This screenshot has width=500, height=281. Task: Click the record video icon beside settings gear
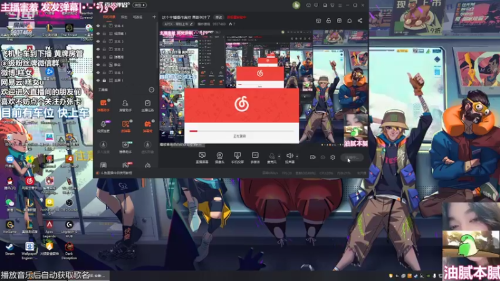pos(312,157)
